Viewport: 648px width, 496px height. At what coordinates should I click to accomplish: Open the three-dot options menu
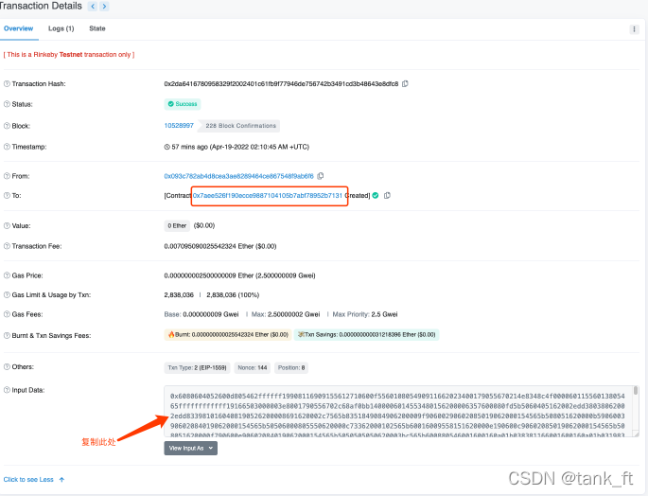pos(634,29)
